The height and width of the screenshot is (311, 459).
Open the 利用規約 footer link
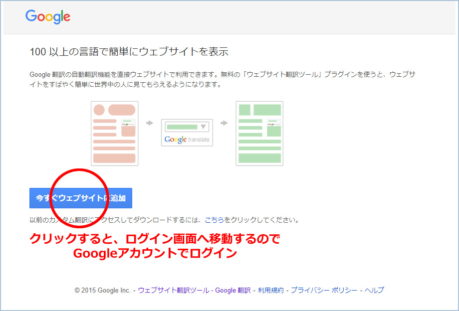pos(271,290)
